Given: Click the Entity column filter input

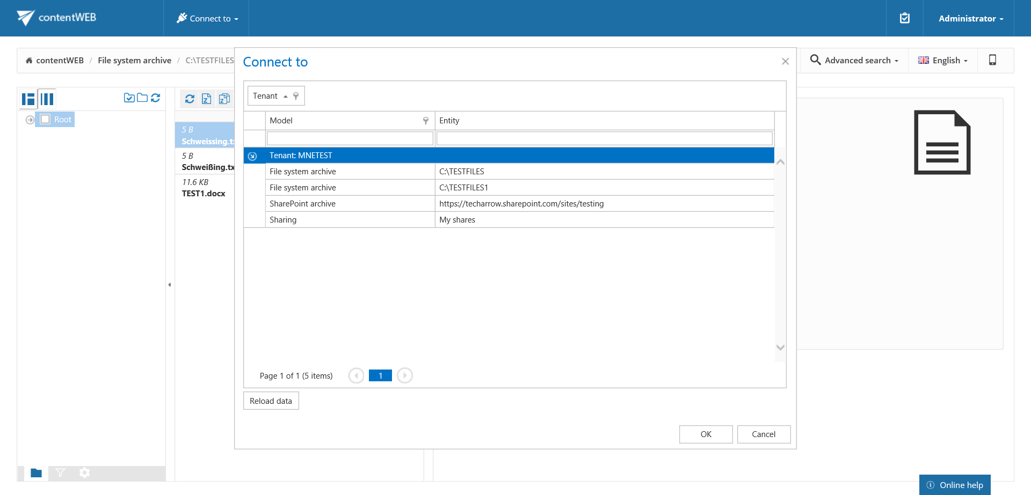Looking at the screenshot, I should [605, 138].
